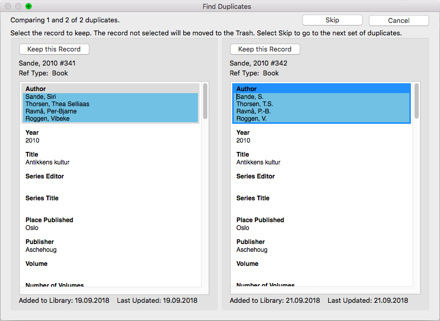Click author 'Sande, S.' in right record
The height and width of the screenshot is (321, 440).
pos(250,97)
